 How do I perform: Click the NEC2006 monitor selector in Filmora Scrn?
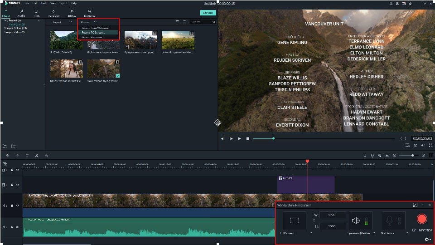(422, 230)
